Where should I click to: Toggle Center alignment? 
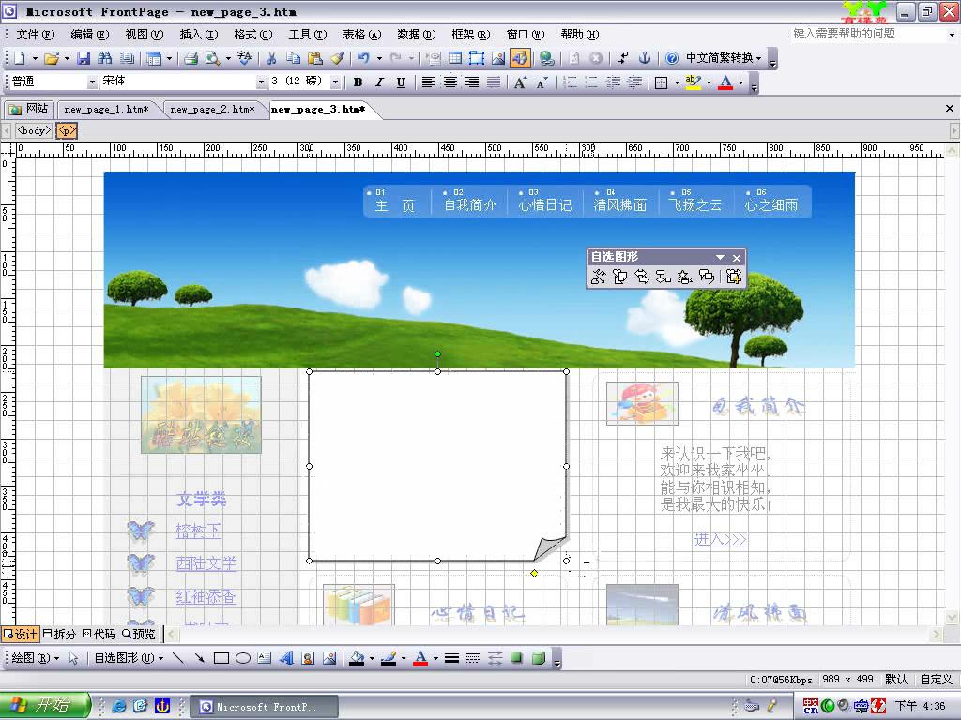pyautogui.click(x=450, y=82)
